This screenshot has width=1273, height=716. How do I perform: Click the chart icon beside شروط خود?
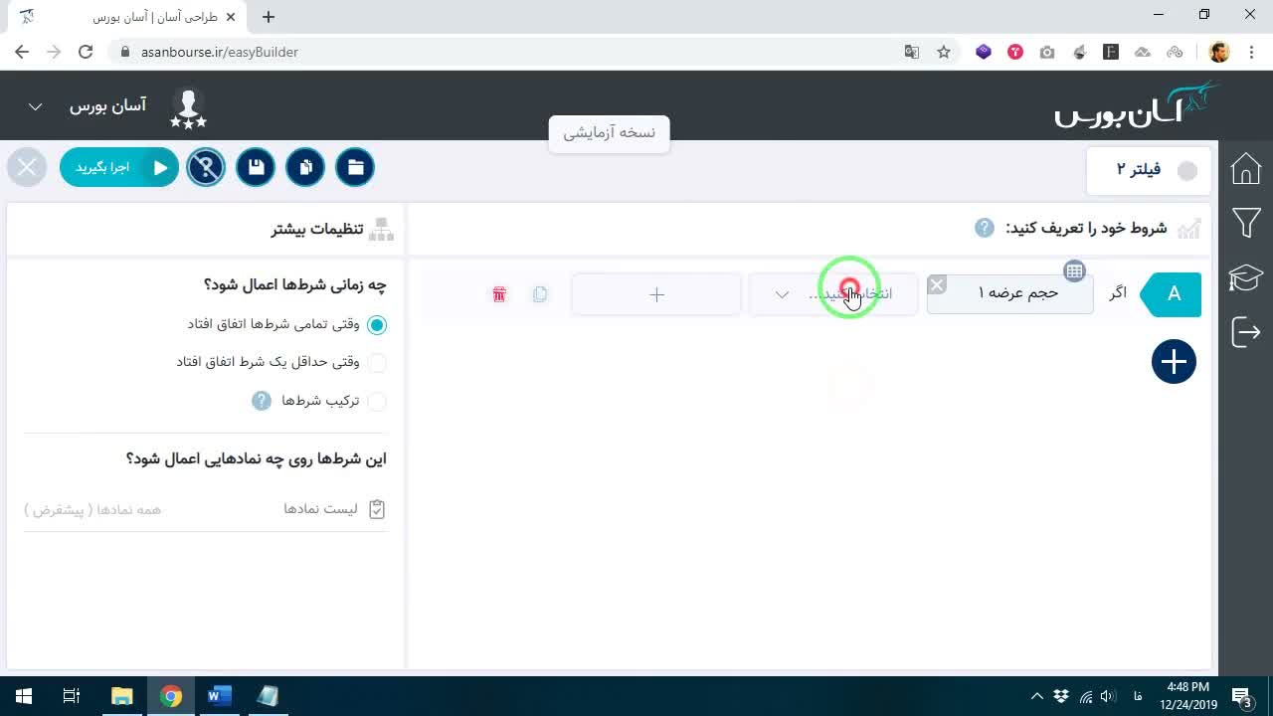pos(1189,229)
